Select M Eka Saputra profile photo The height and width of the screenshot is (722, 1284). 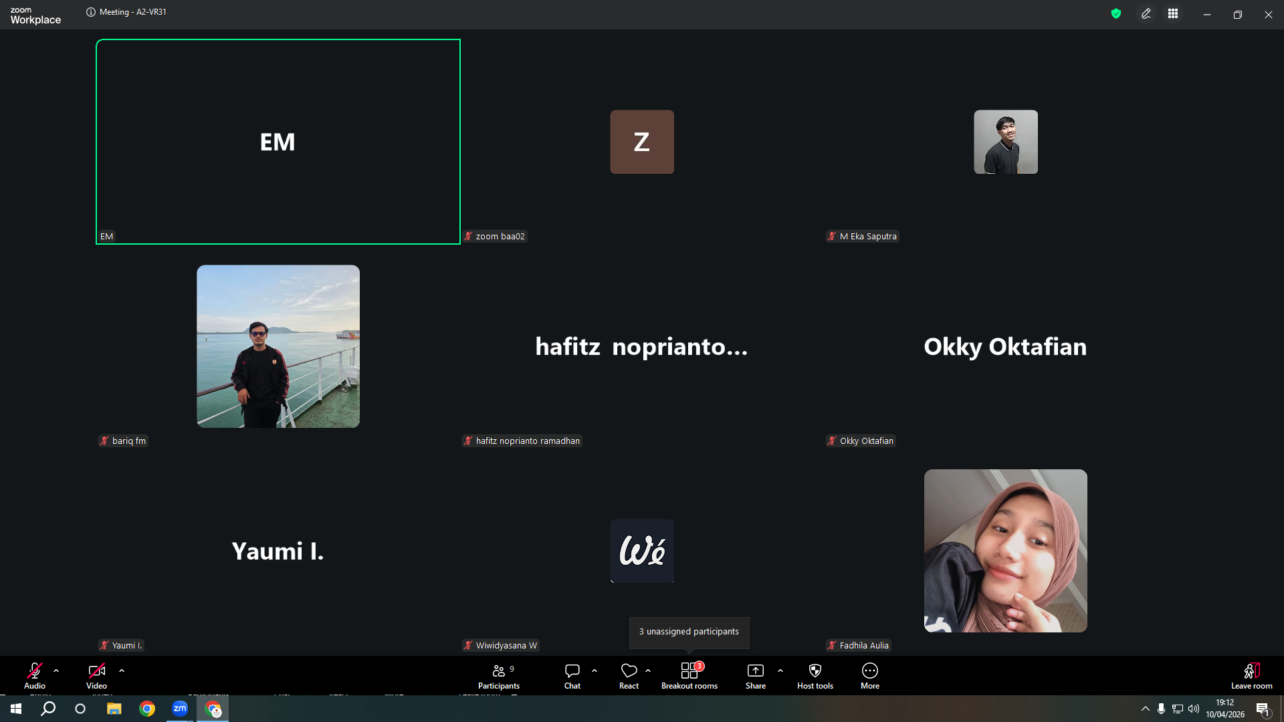(1006, 142)
